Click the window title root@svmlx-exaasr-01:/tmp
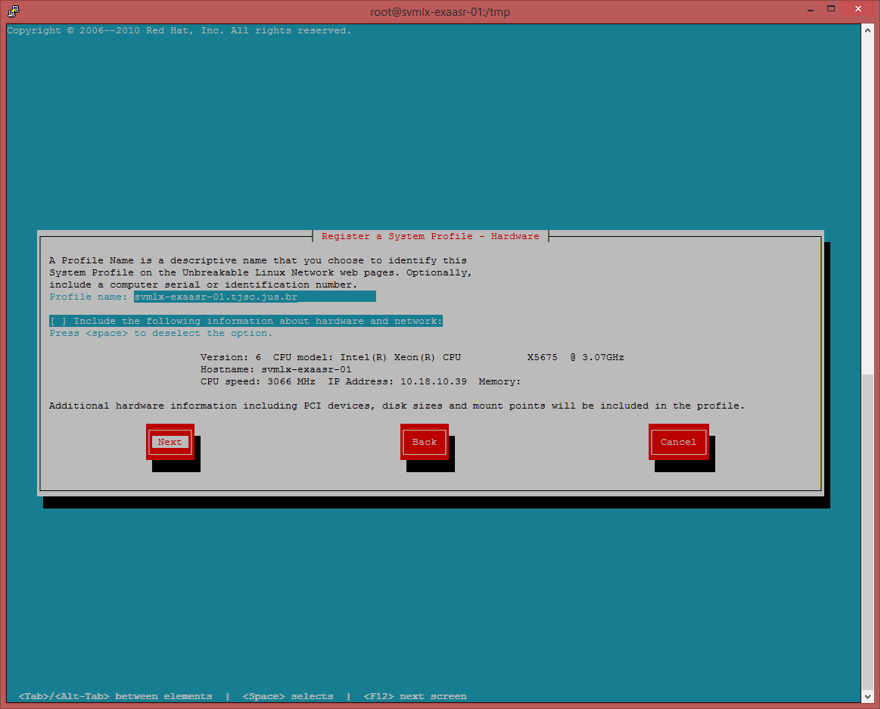The image size is (881, 709). click(x=439, y=11)
